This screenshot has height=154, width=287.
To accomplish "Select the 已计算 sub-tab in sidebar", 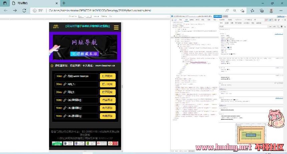I will click(x=227, y=23).
